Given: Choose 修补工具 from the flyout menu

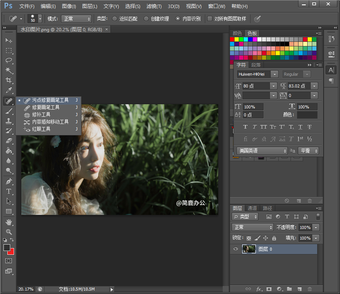Looking at the screenshot, I should coord(41,114).
